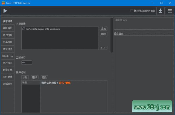Click the 操作日志 label
This screenshot has width=175, height=115.
[119, 33]
